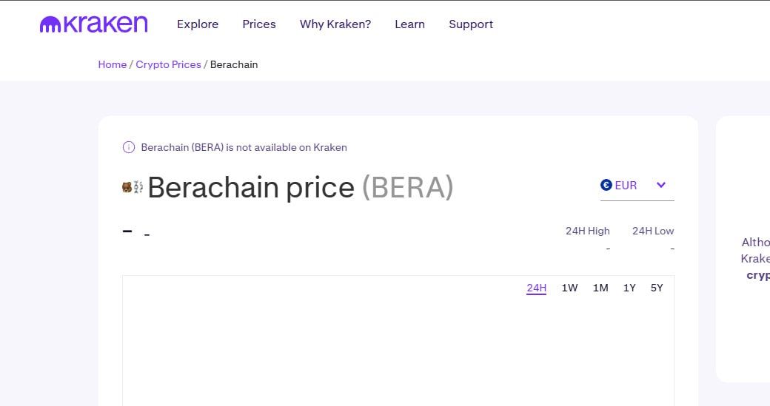Screen dimensions: 770x406
Task: Switch chart to 1W range
Action: 569,288
